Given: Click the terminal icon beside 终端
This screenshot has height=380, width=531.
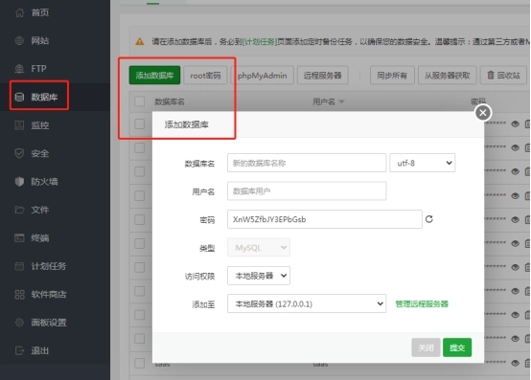Looking at the screenshot, I should pyautogui.click(x=19, y=238).
